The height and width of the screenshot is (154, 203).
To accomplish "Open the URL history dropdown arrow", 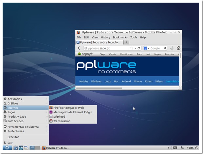I will (x=135, y=48).
